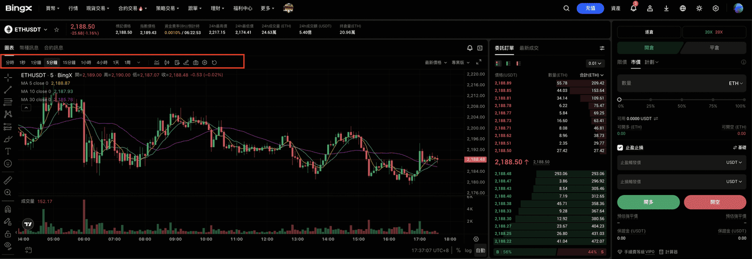Activate the magnet mode icon
The height and width of the screenshot is (259, 752).
(x=8, y=209)
